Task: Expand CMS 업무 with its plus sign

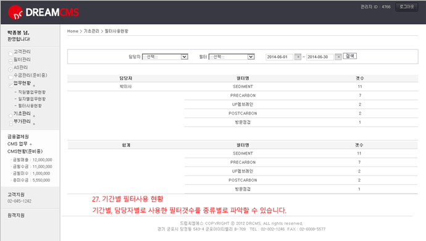Action: coord(31,144)
